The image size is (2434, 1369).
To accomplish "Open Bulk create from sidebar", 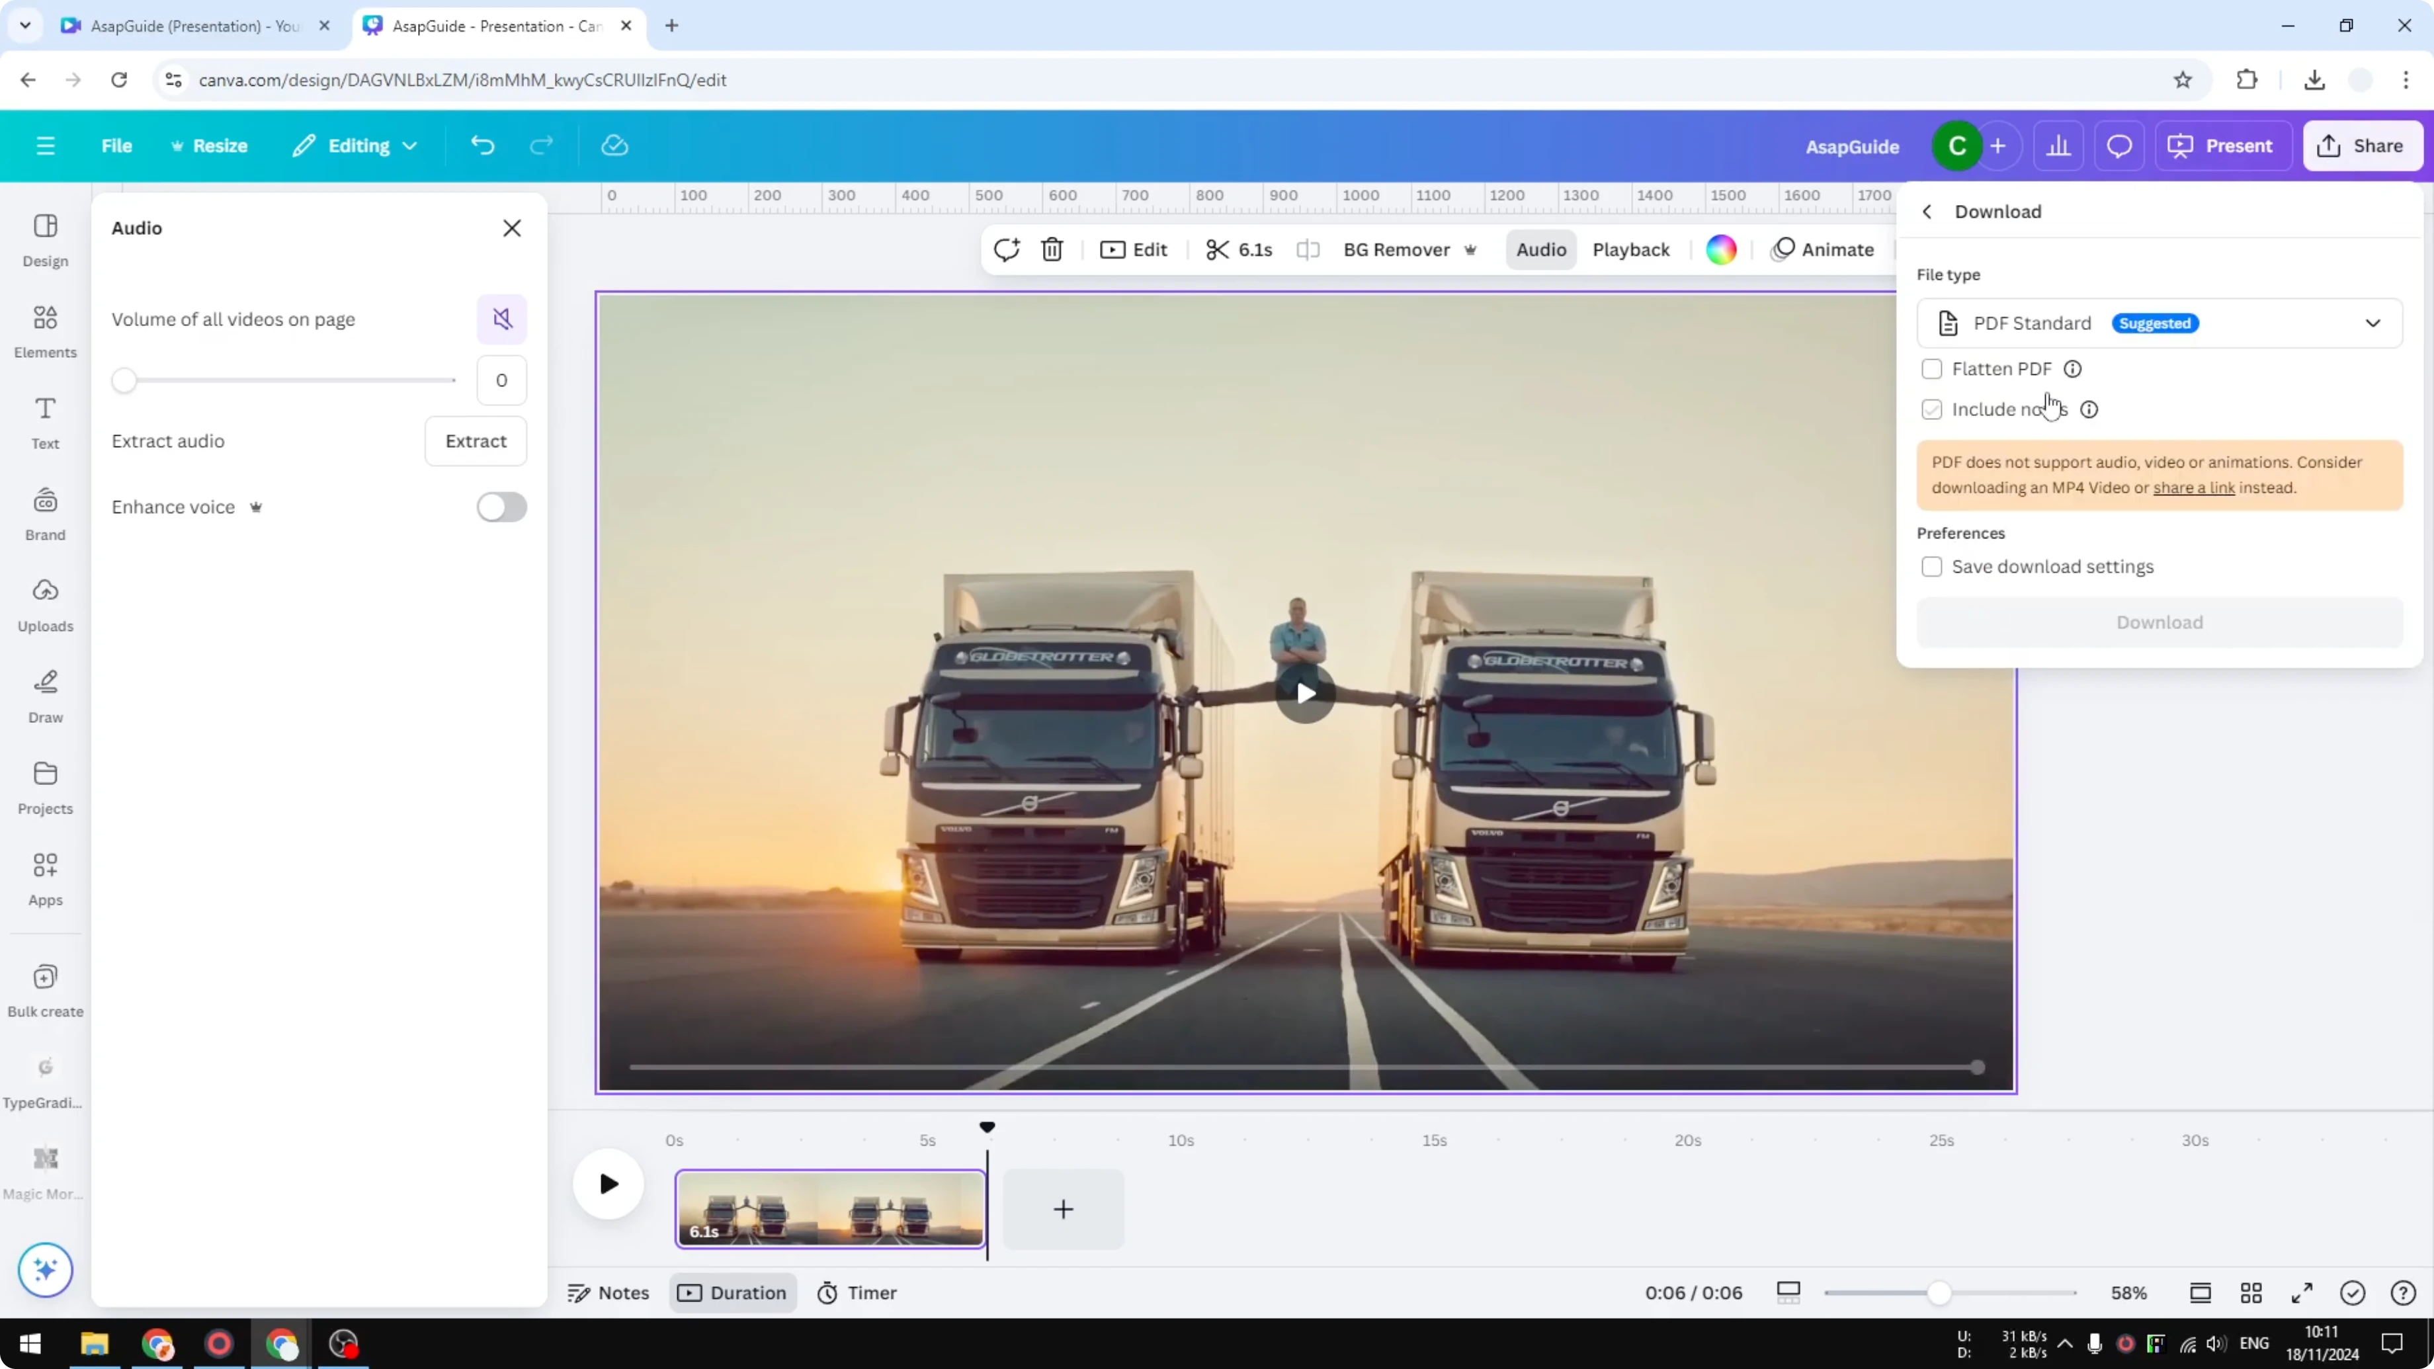I will pos(44,988).
